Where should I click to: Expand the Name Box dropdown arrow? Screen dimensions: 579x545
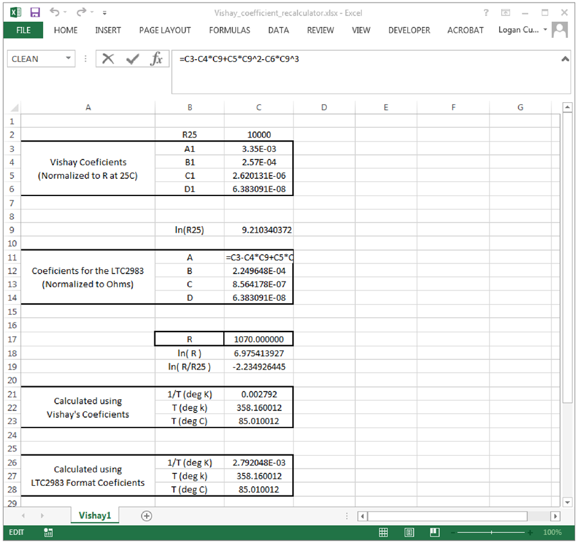coord(68,58)
